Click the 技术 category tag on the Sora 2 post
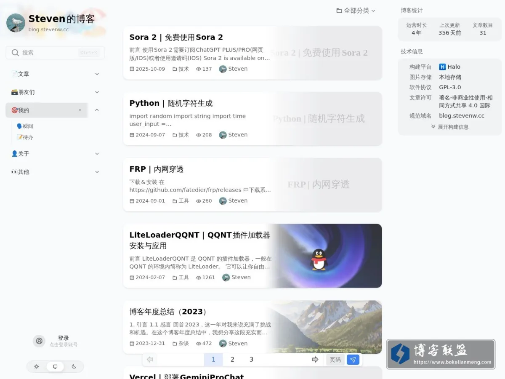Viewport: 505px width, 379px height. 181,69
